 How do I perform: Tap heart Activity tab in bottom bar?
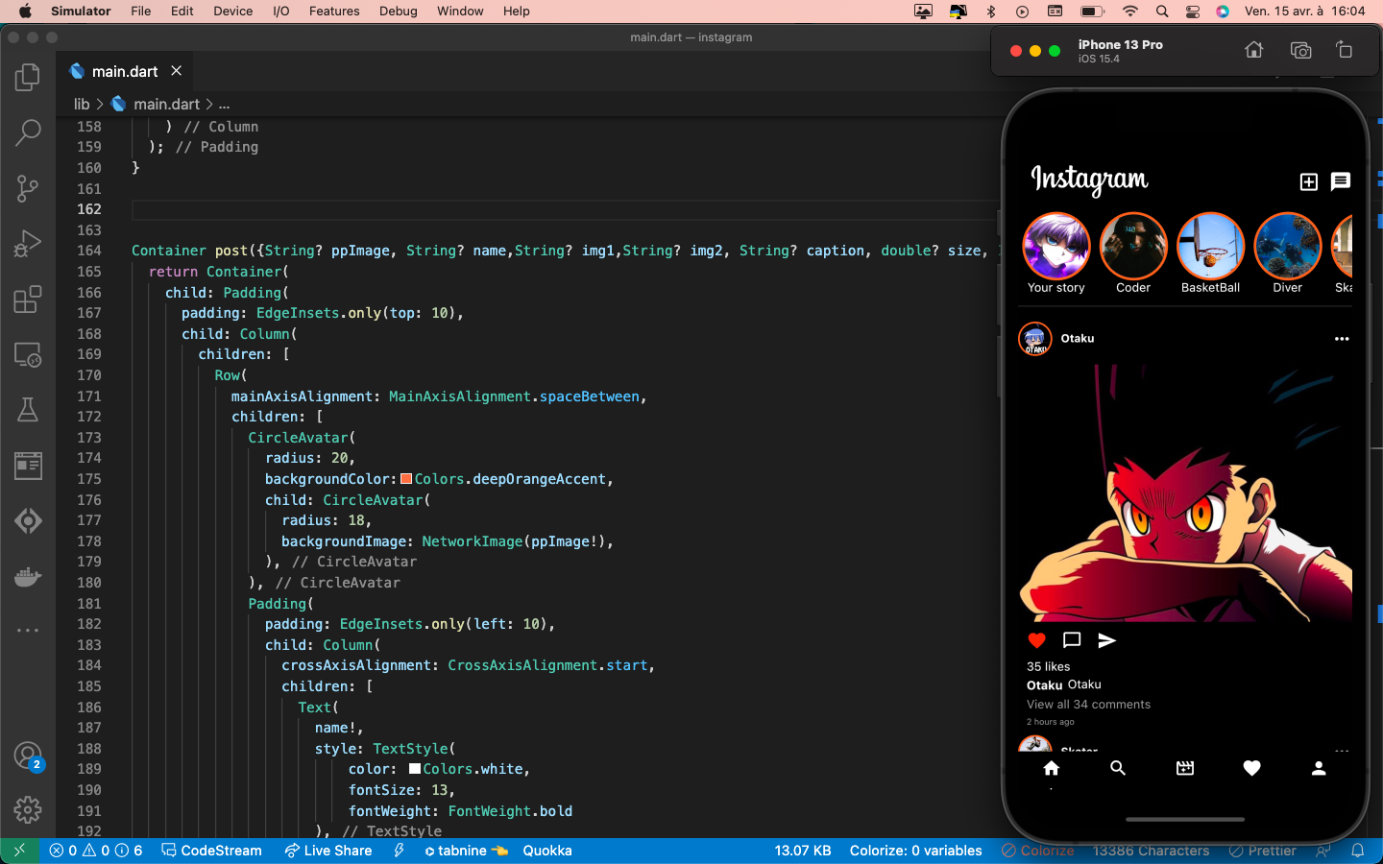pyautogui.click(x=1251, y=768)
